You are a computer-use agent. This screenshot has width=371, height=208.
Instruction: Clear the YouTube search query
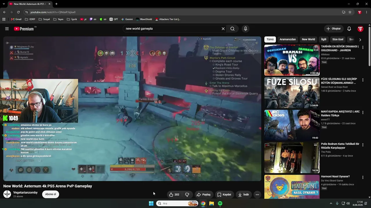[223, 29]
